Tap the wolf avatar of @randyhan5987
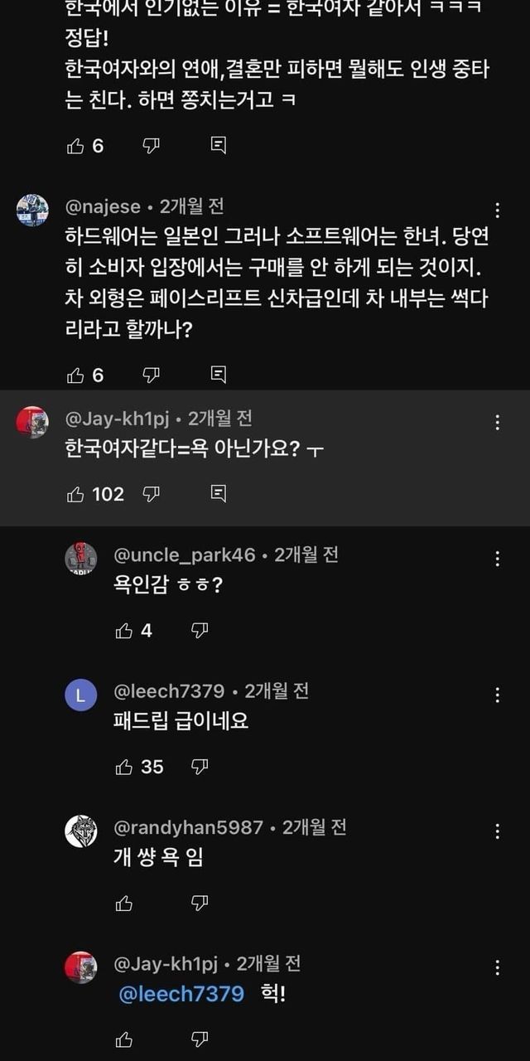 (80, 831)
